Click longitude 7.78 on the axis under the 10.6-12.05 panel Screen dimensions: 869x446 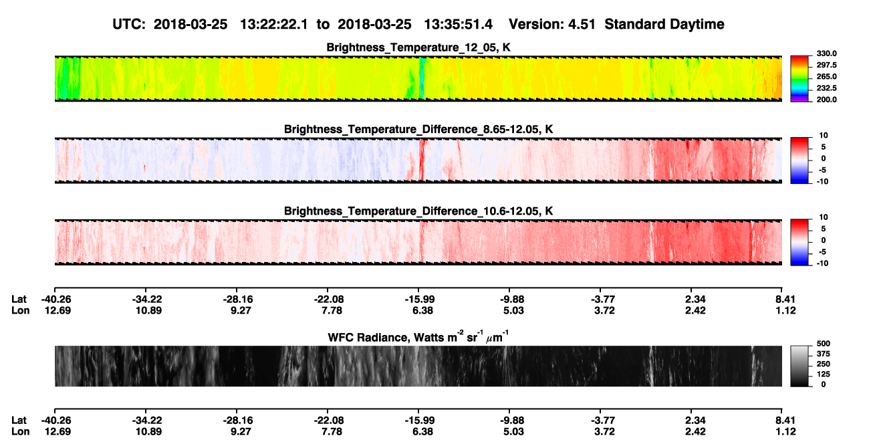pyautogui.click(x=328, y=310)
